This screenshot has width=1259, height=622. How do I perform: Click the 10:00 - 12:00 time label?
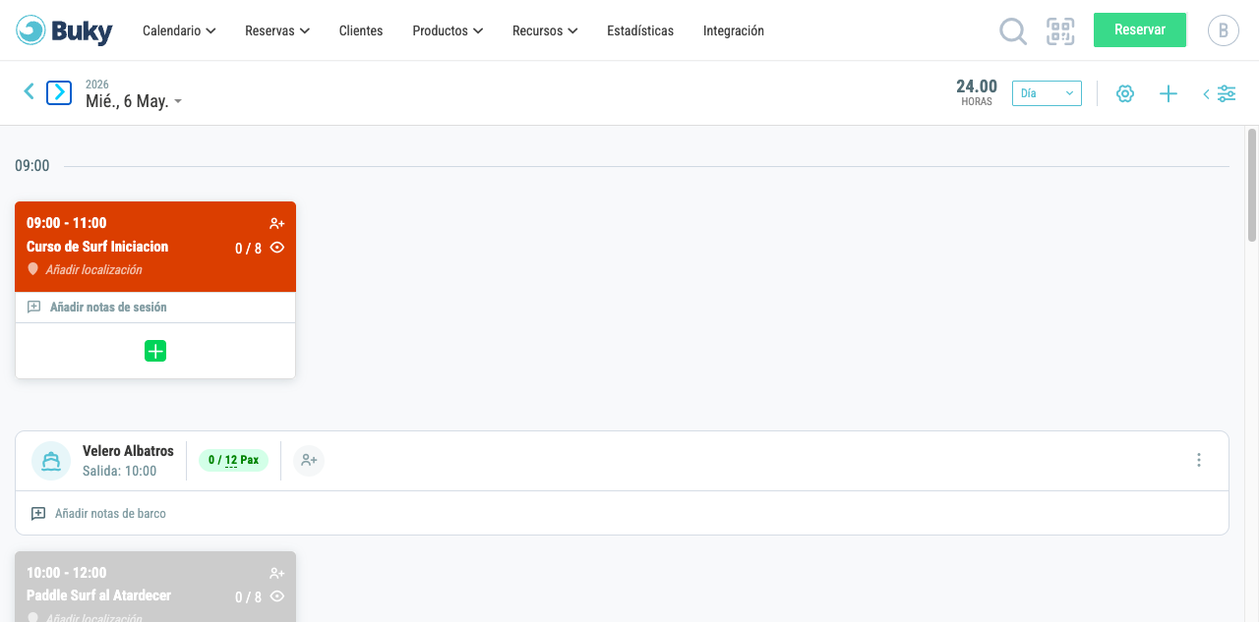click(67, 573)
